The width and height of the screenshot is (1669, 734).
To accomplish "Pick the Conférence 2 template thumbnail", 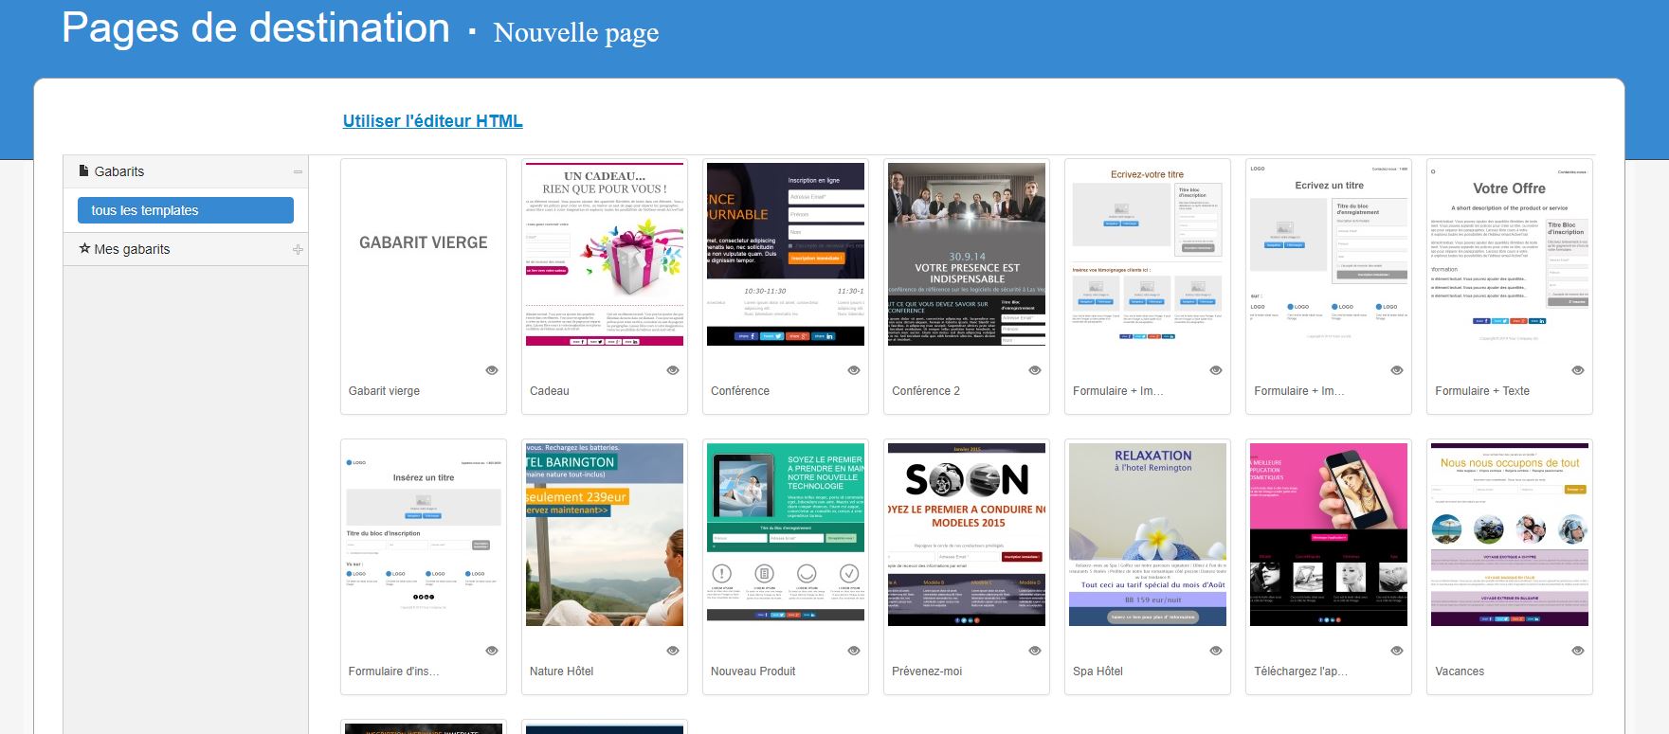I will point(967,254).
